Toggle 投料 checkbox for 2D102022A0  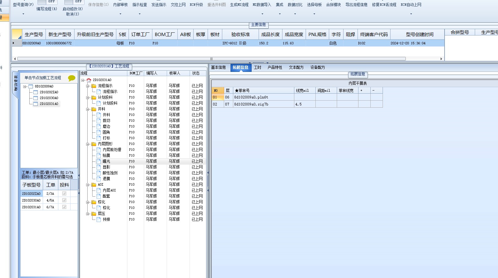[x=64, y=194]
